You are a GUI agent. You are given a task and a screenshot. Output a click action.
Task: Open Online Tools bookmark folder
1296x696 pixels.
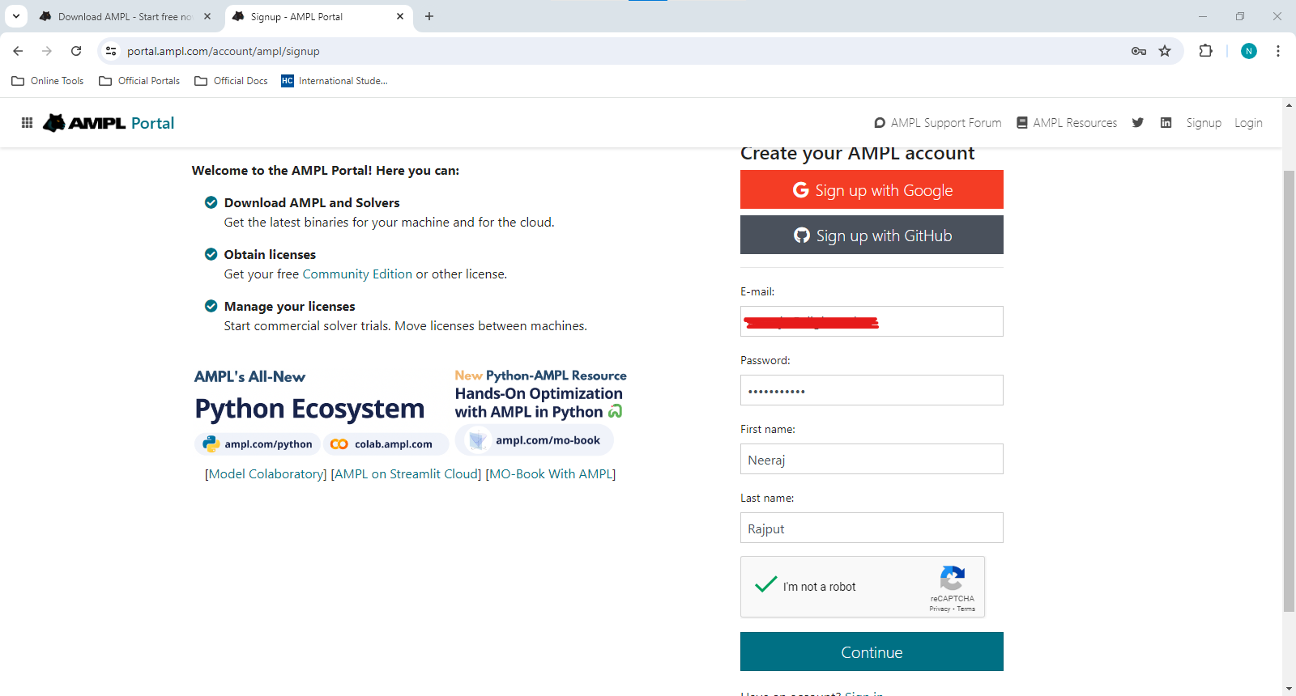(48, 81)
